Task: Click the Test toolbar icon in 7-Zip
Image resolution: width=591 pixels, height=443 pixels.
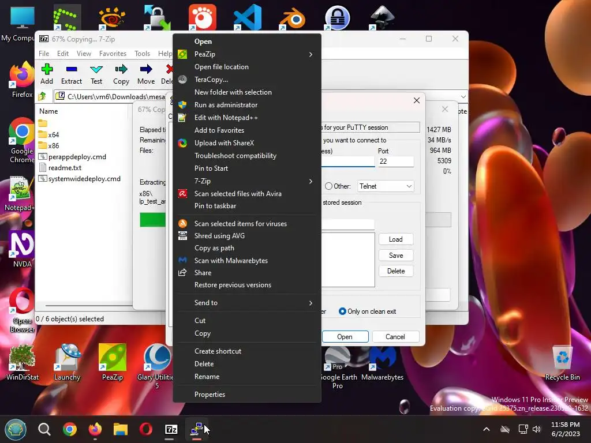Action: tap(96, 74)
